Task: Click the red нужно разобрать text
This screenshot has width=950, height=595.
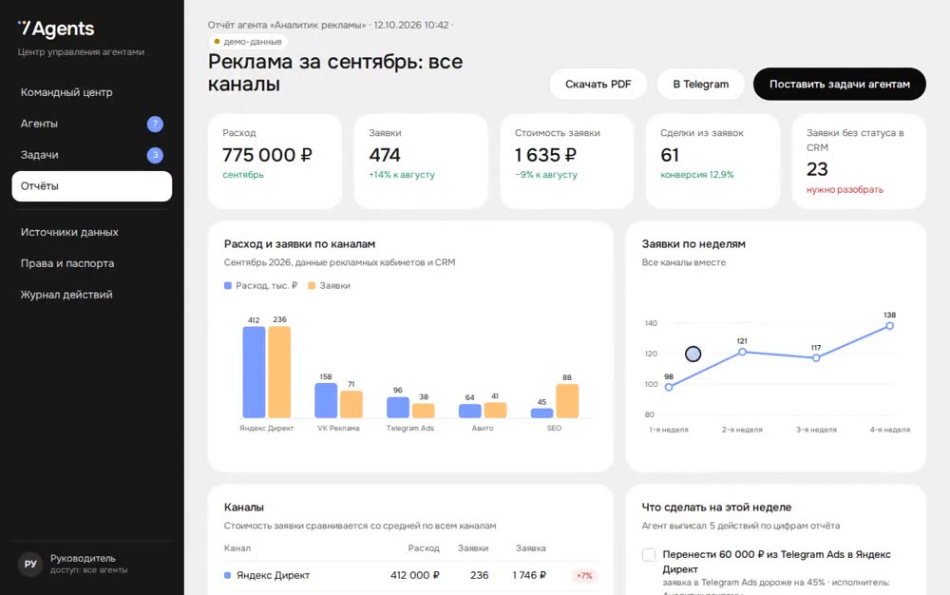Action: 845,190
